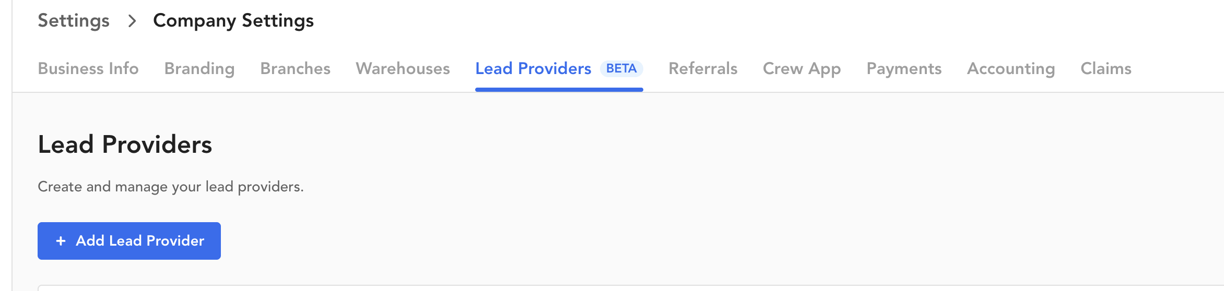Screen dimensions: 1224x291
Task: Open the Crew App tab
Action: point(802,69)
